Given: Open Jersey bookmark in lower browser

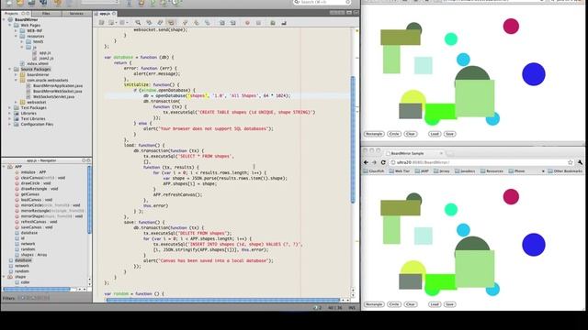Looking at the screenshot, I should point(442,171).
